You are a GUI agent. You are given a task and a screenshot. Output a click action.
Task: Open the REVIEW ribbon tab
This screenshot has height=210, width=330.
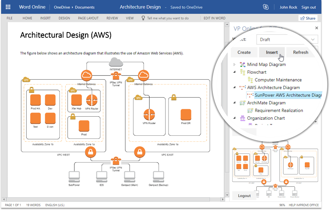pos(112,18)
